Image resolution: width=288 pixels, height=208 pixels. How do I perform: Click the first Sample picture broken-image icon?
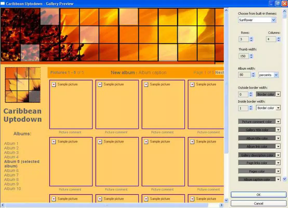[54, 84]
